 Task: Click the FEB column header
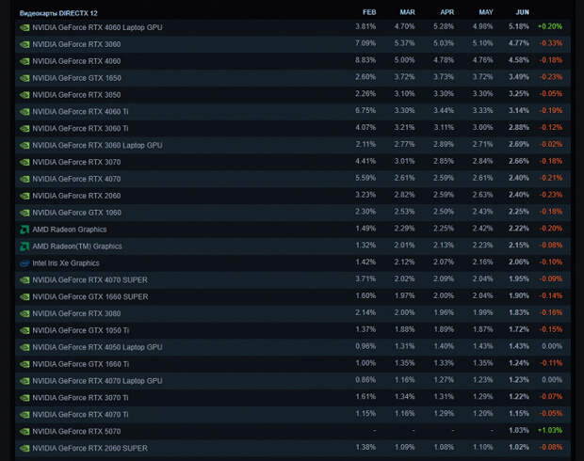pyautogui.click(x=369, y=12)
